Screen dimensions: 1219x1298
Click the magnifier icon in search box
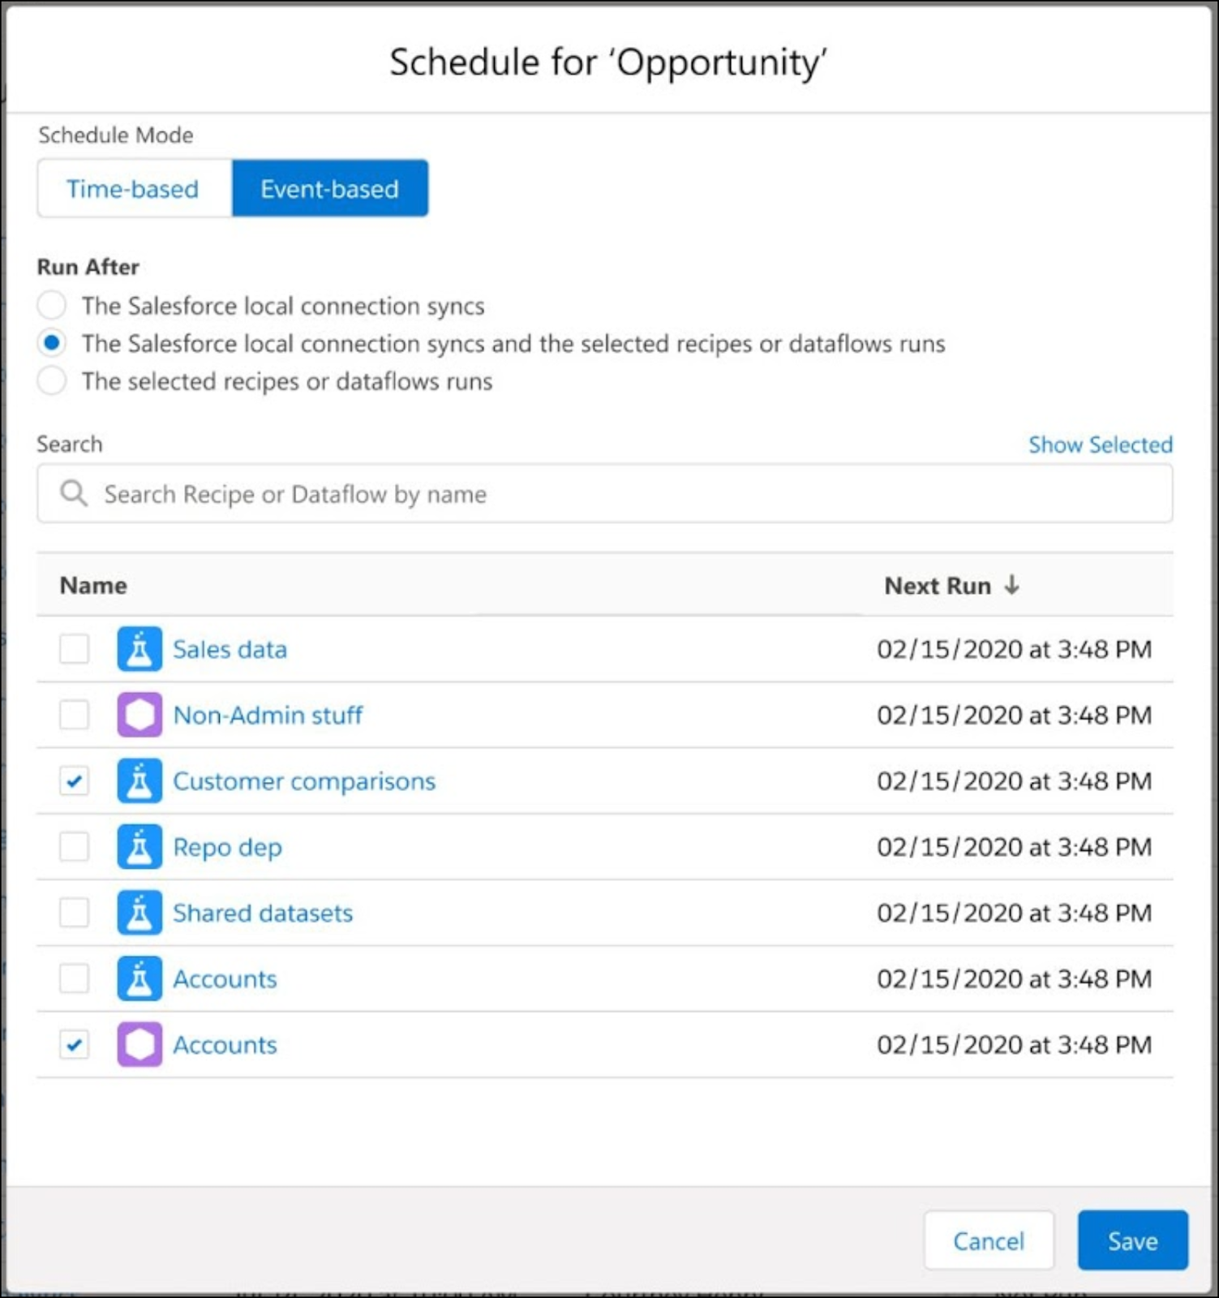coord(74,493)
